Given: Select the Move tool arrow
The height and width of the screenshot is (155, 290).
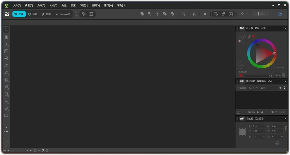Looking at the screenshot, I should [x=6, y=30].
